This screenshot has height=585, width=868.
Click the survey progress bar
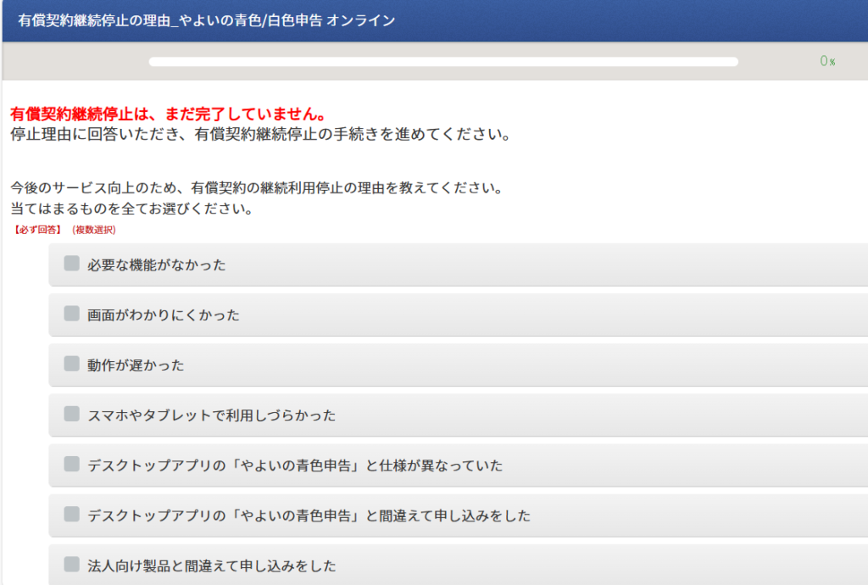443,62
